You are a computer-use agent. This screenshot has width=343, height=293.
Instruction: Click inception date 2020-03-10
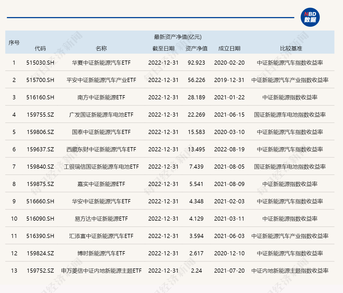pos(229,132)
